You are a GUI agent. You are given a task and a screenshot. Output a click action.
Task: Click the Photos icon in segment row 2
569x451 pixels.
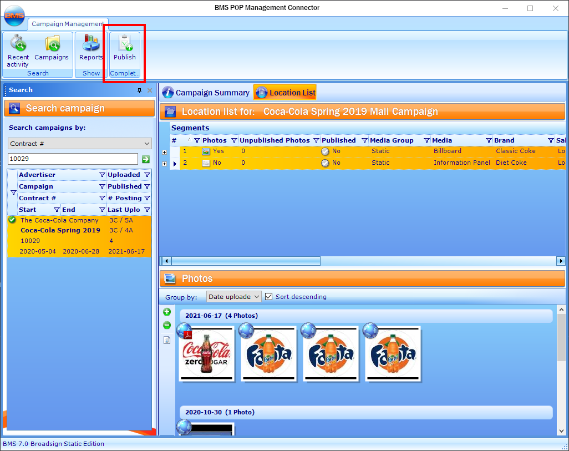pyautogui.click(x=206, y=163)
